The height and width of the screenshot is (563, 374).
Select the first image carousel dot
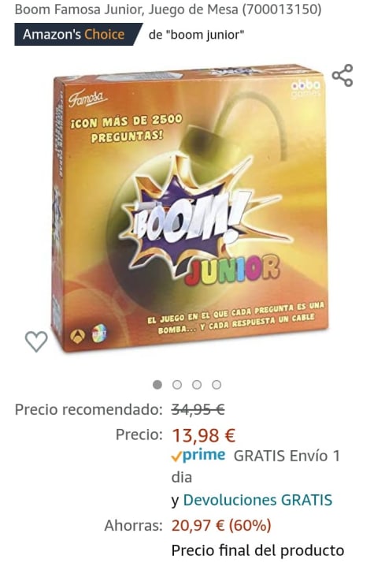coord(157,385)
